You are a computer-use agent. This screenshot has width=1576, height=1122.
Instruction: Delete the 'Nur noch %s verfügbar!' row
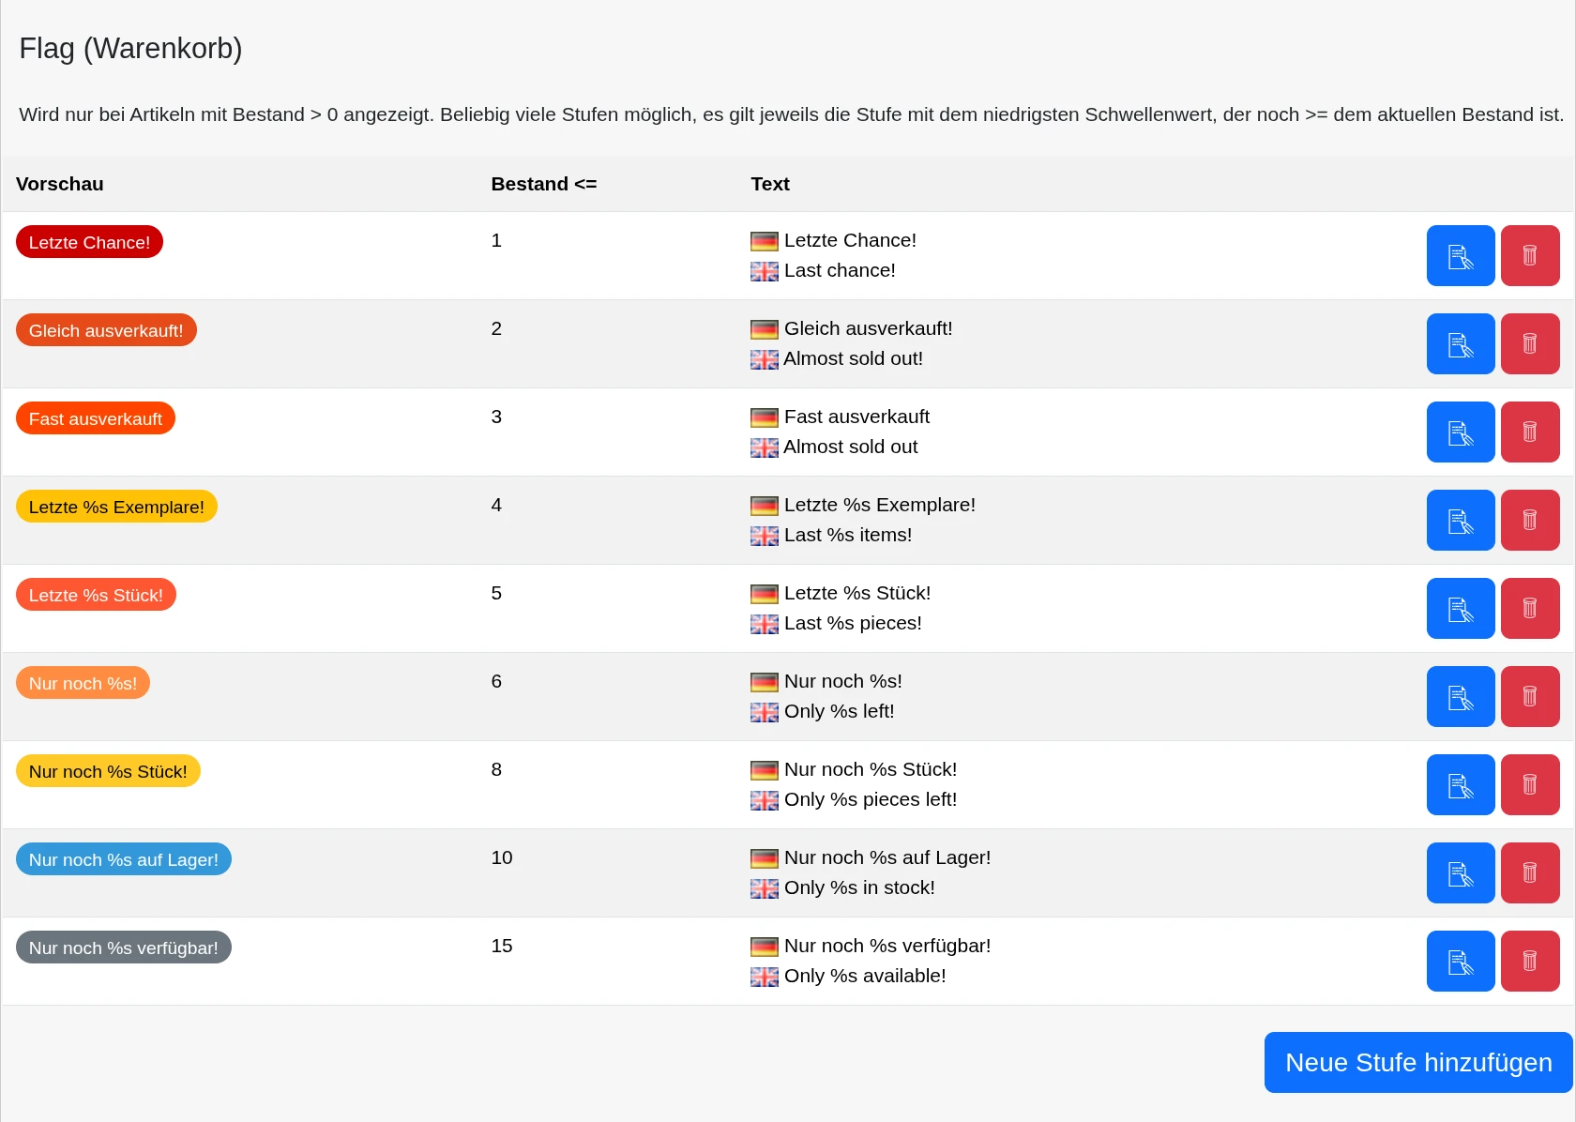click(1530, 962)
